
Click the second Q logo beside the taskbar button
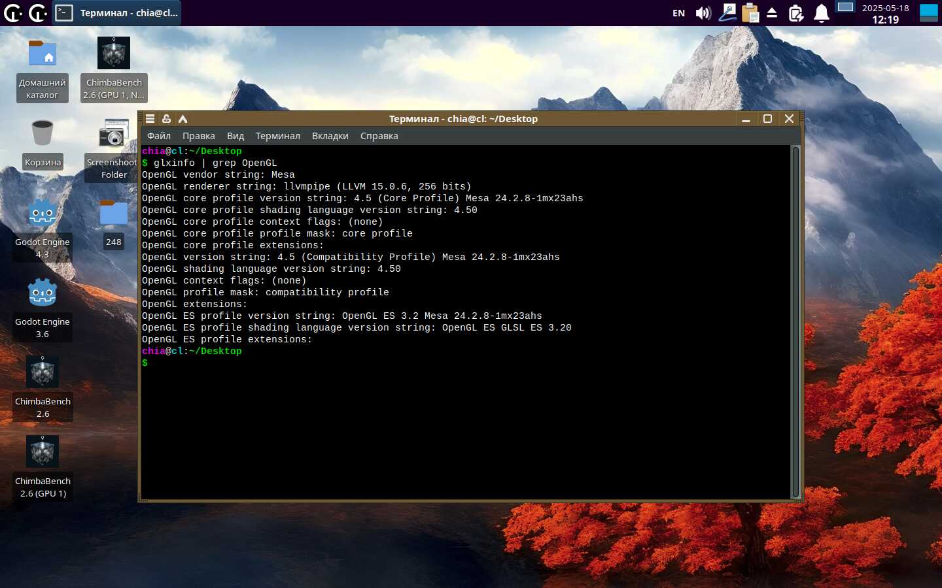(38, 12)
